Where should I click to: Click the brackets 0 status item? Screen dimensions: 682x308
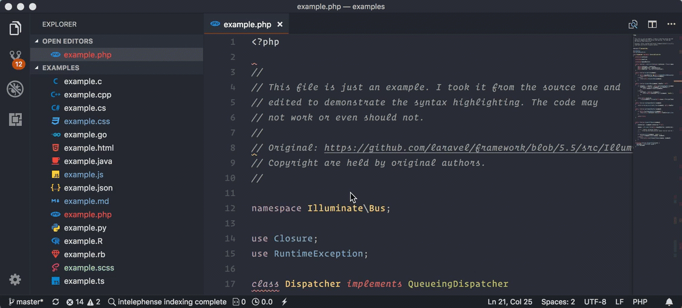coord(239,302)
